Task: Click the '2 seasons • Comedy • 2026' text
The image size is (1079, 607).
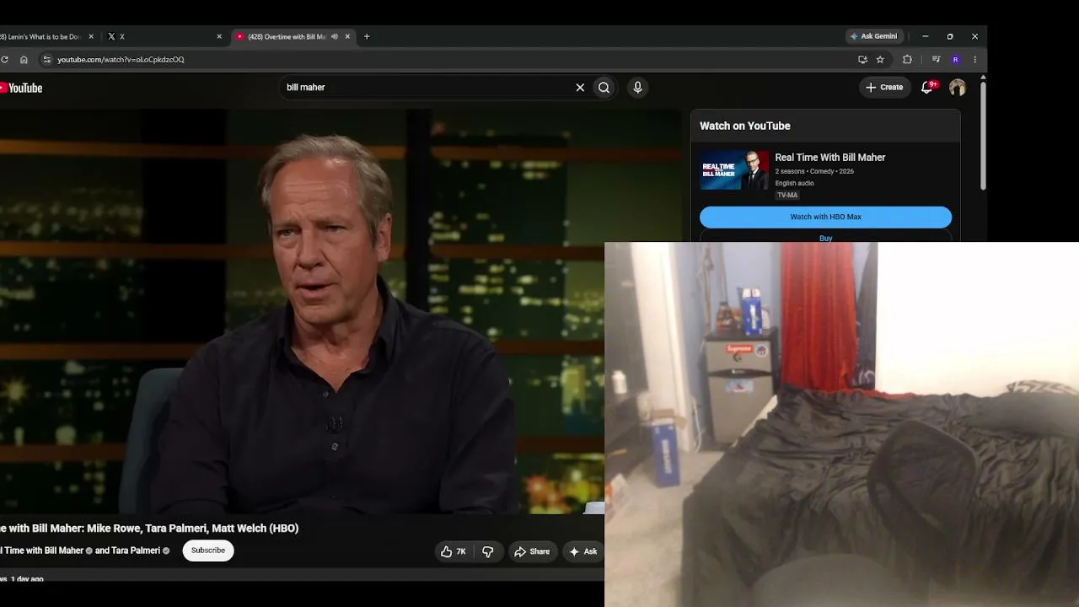Action: [x=814, y=172]
